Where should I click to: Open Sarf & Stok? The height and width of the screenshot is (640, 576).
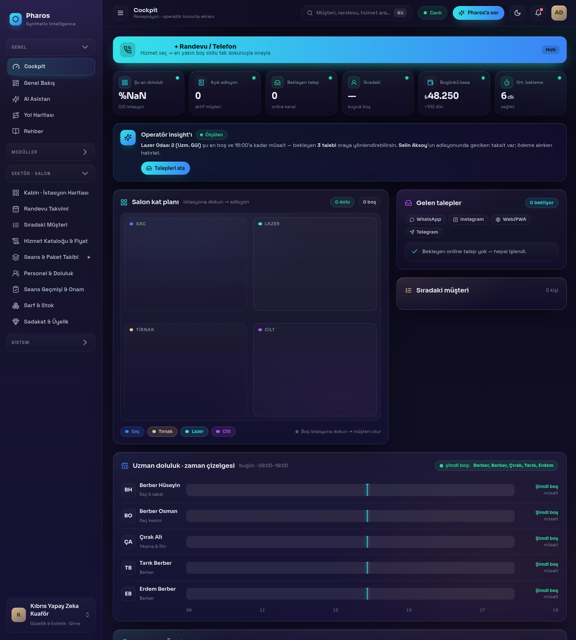coord(51,305)
